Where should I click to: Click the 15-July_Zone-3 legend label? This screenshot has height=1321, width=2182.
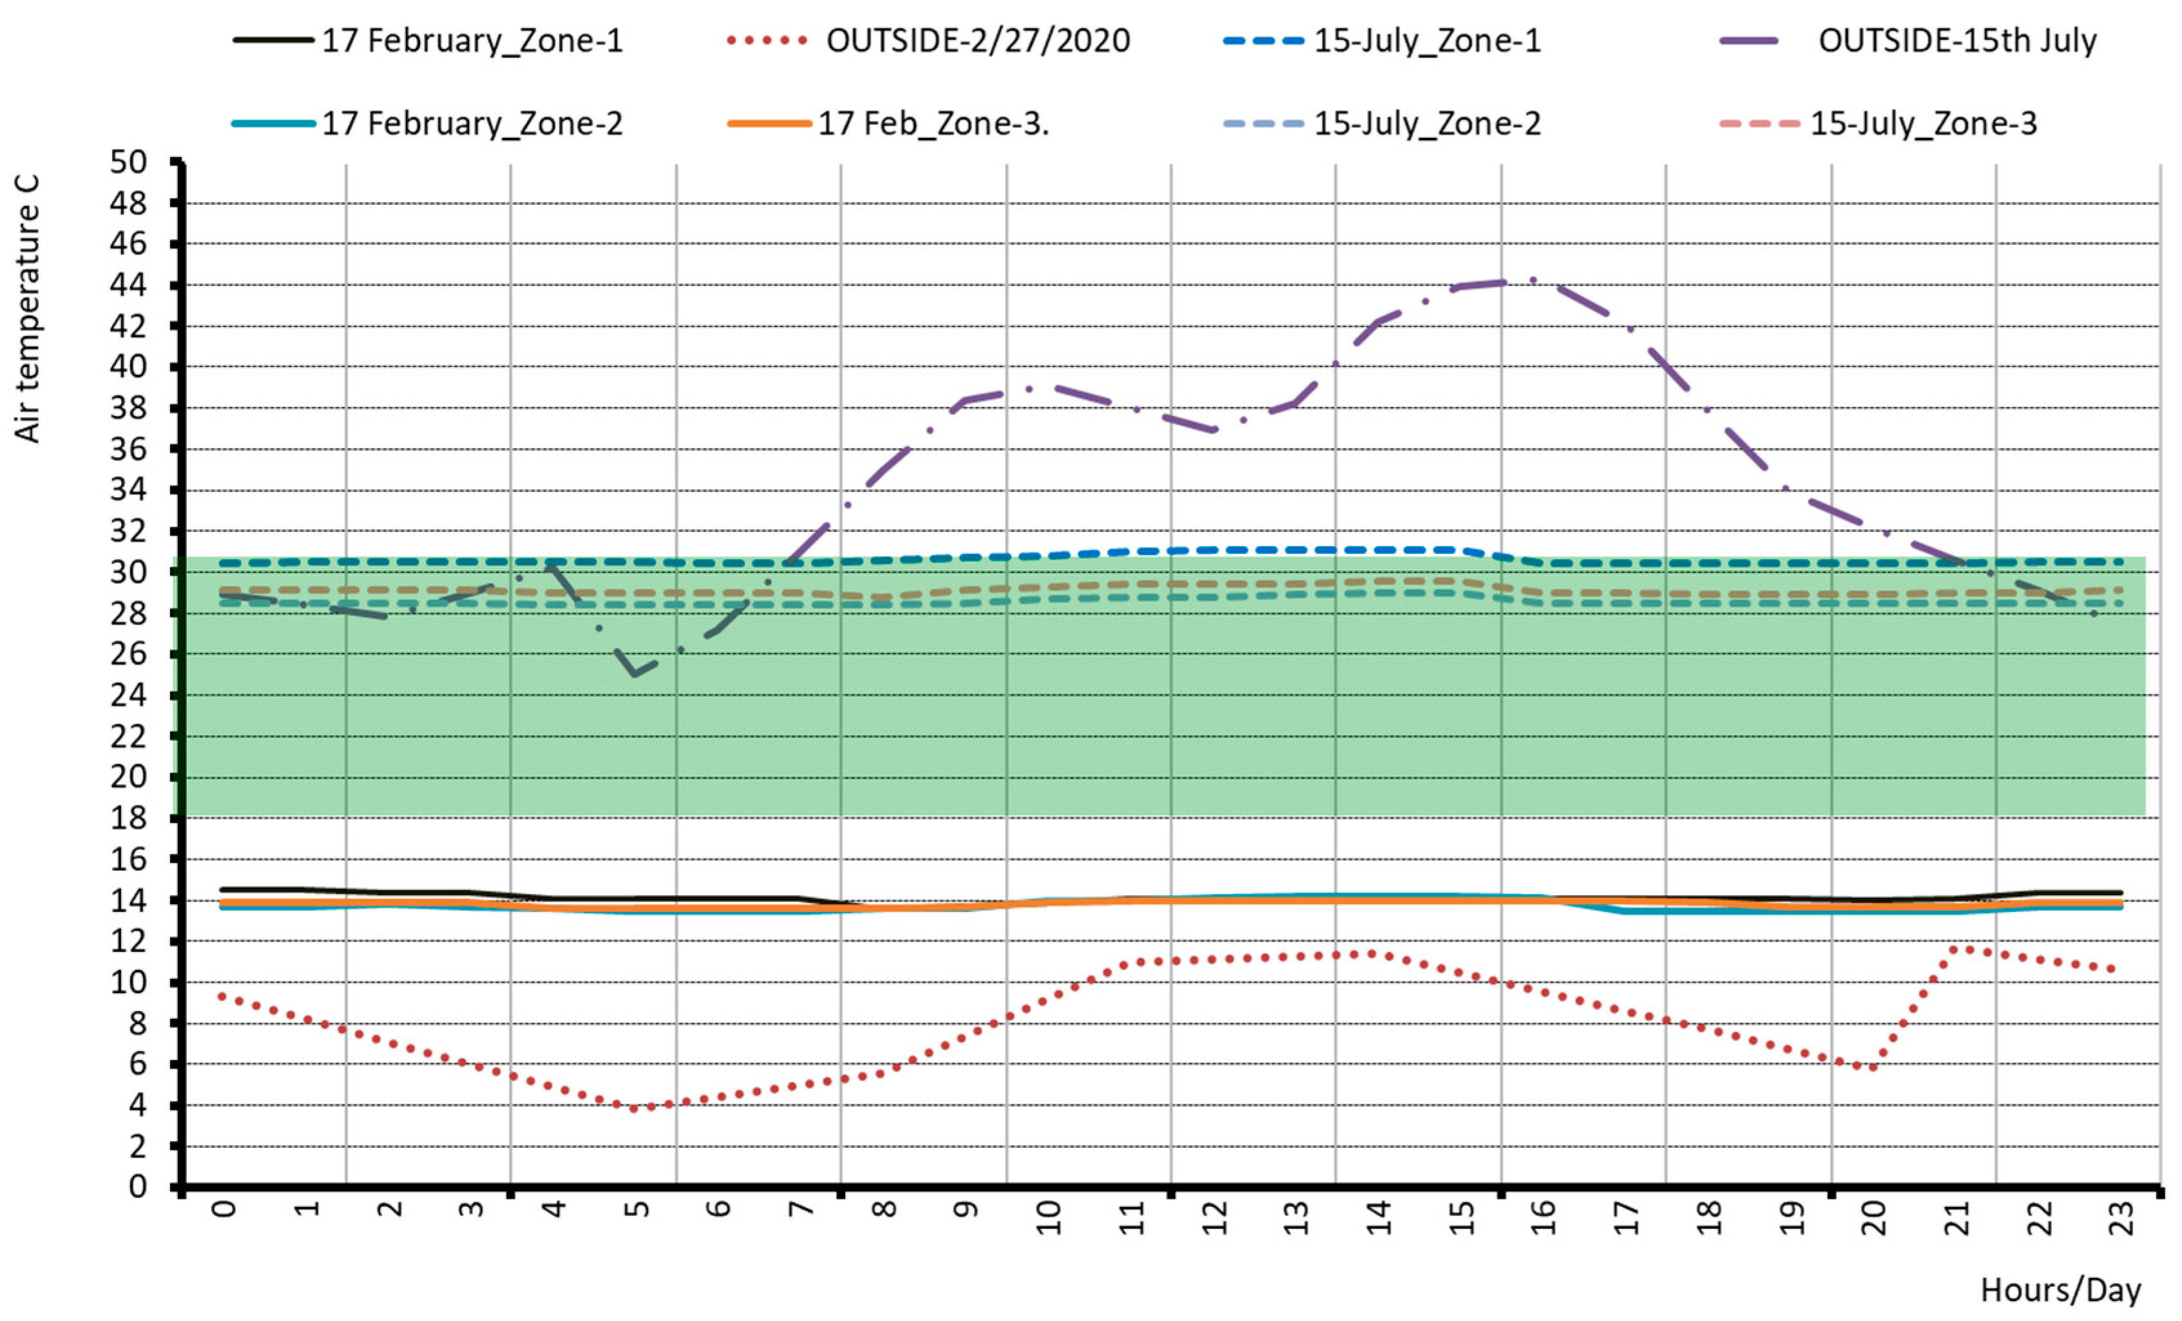pos(1922,123)
